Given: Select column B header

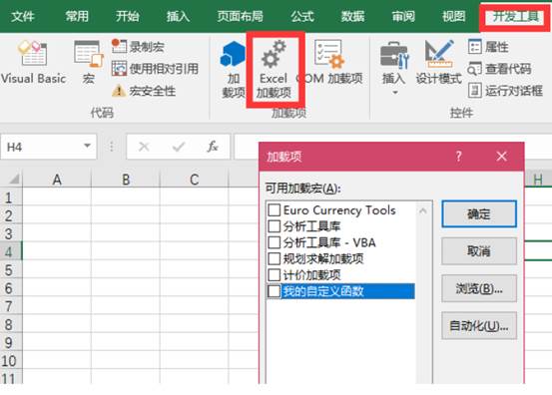Looking at the screenshot, I should 126,180.
